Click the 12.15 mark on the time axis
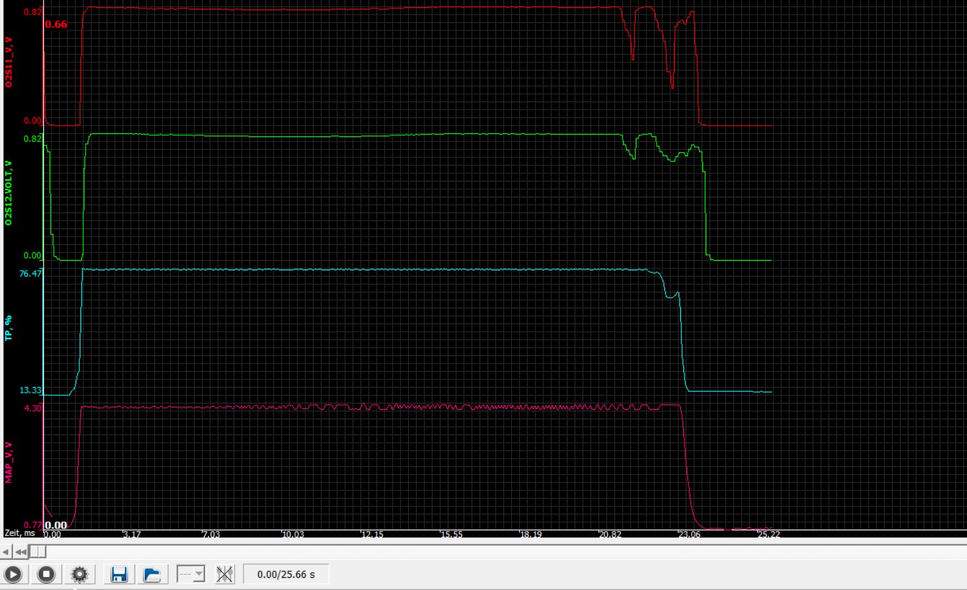 click(372, 534)
